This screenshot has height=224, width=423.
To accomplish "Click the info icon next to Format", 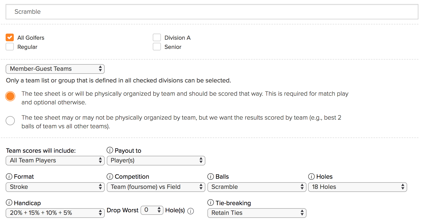I will [x=9, y=176].
